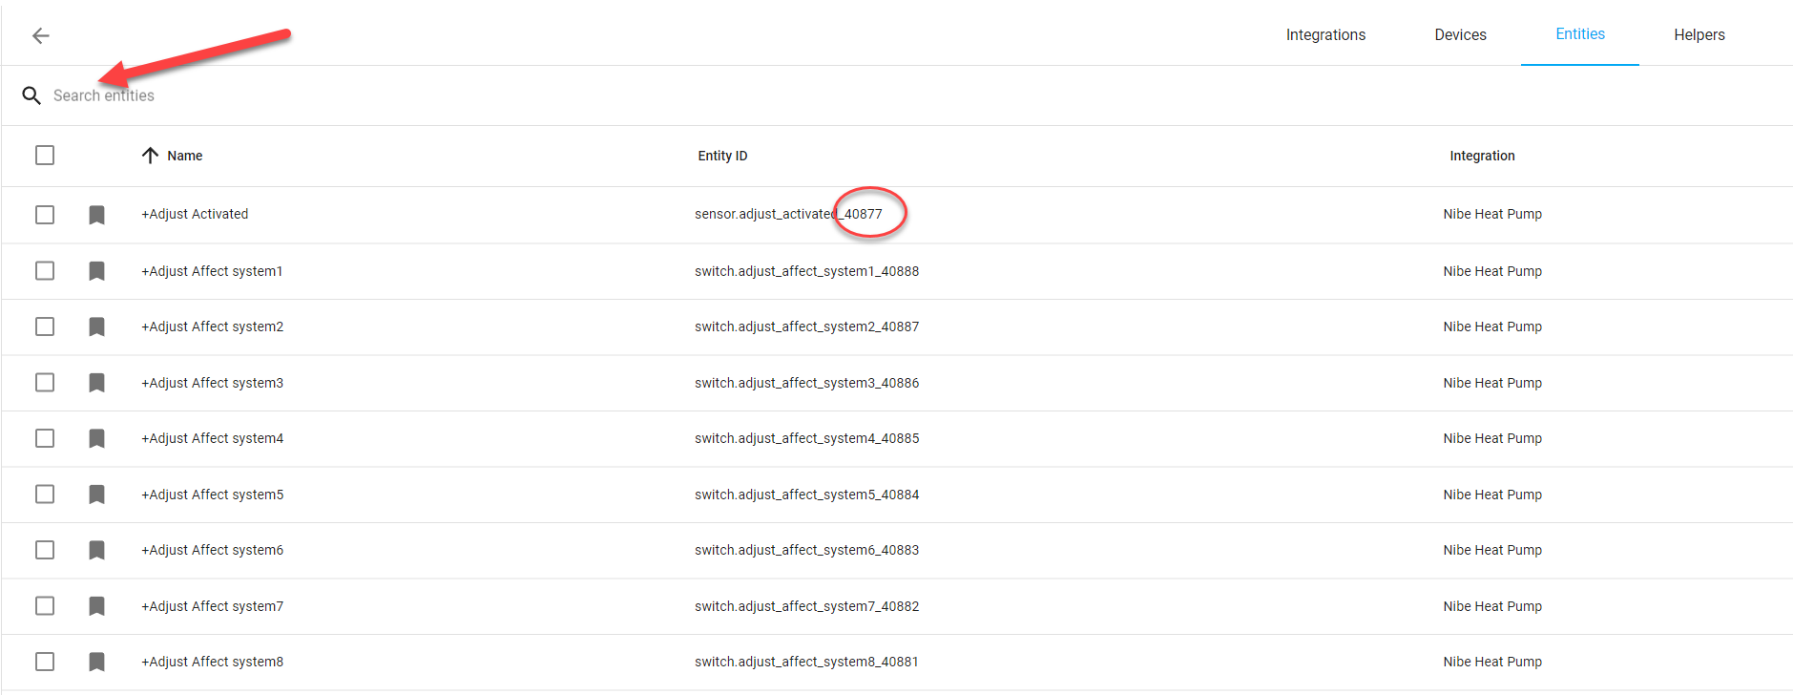The height and width of the screenshot is (695, 1793).
Task: Open the +Adjust Affect system2 entity name
Action: [212, 326]
